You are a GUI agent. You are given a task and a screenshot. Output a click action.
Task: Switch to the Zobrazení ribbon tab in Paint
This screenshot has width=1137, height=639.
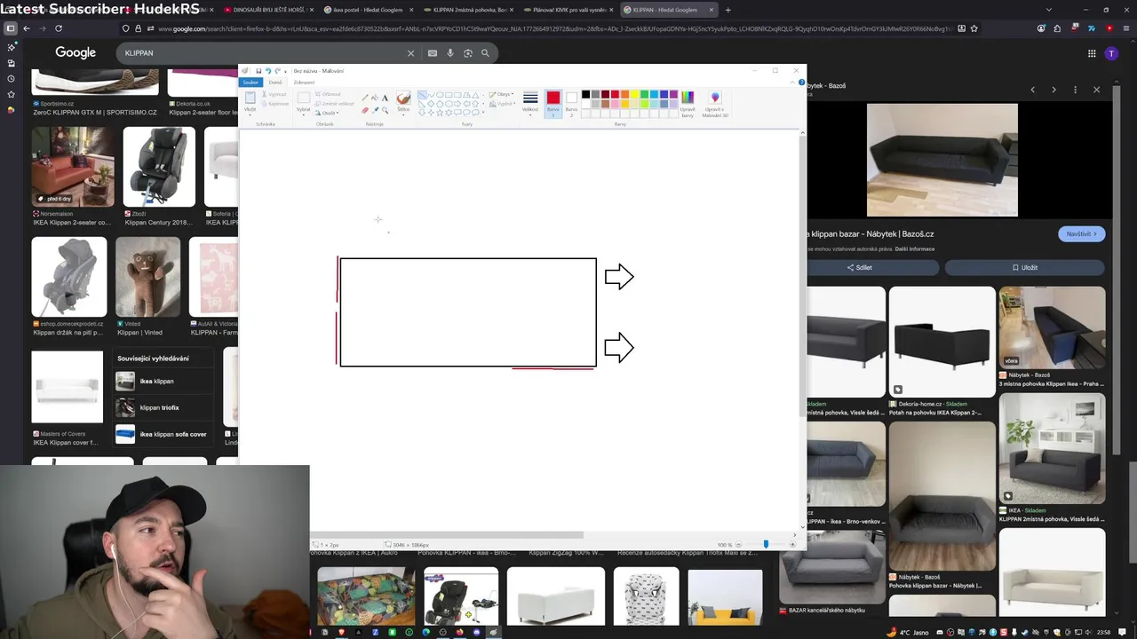coord(304,83)
